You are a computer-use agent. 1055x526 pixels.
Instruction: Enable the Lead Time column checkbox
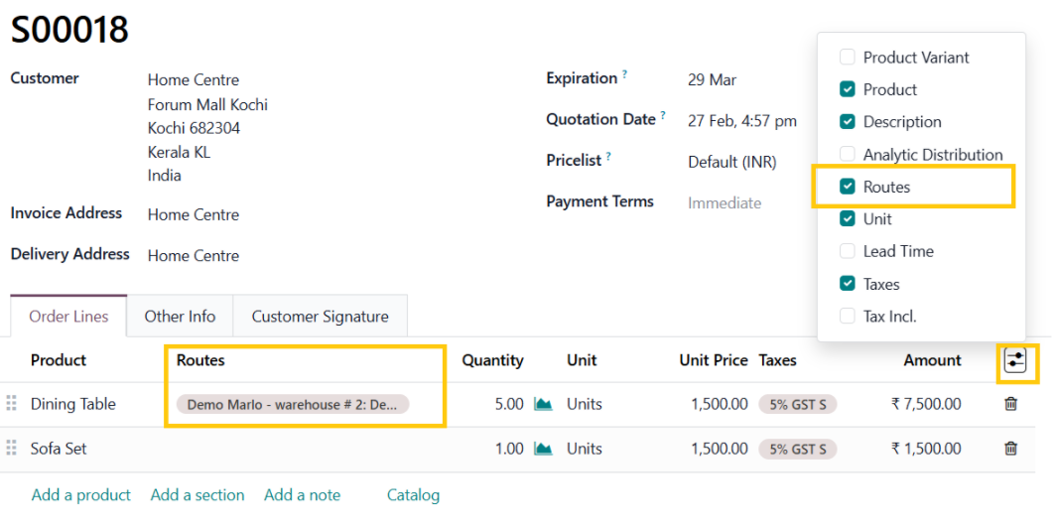[848, 251]
